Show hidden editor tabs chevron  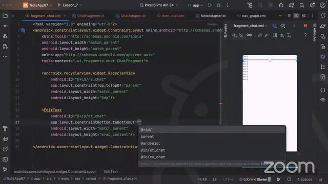280,16
